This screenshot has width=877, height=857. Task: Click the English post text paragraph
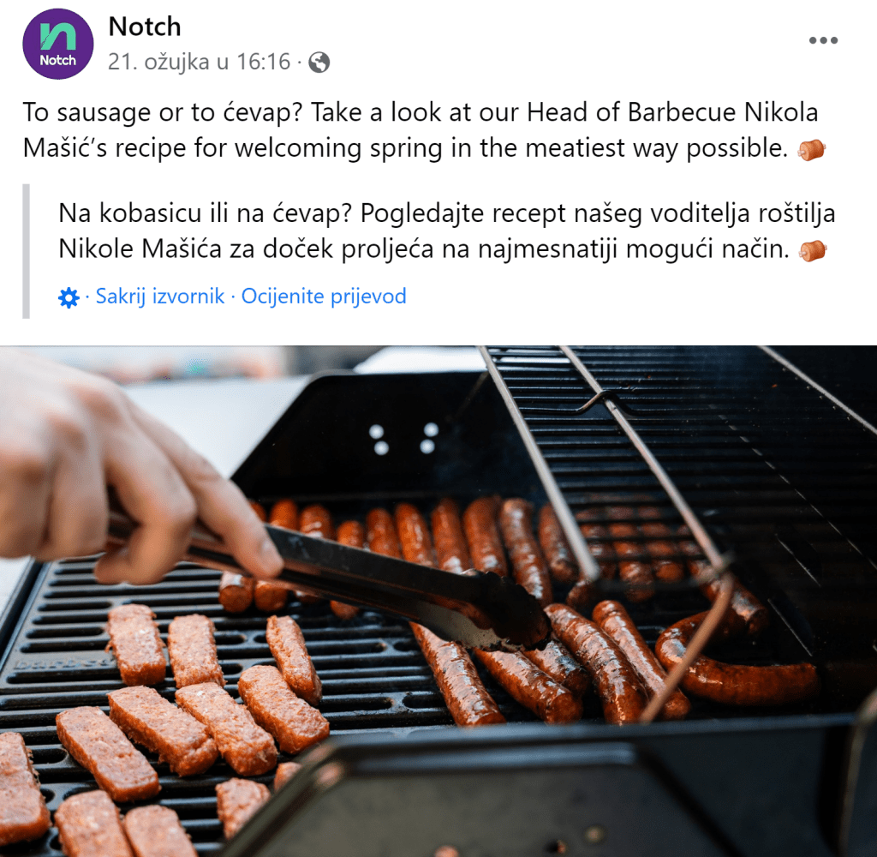click(423, 130)
